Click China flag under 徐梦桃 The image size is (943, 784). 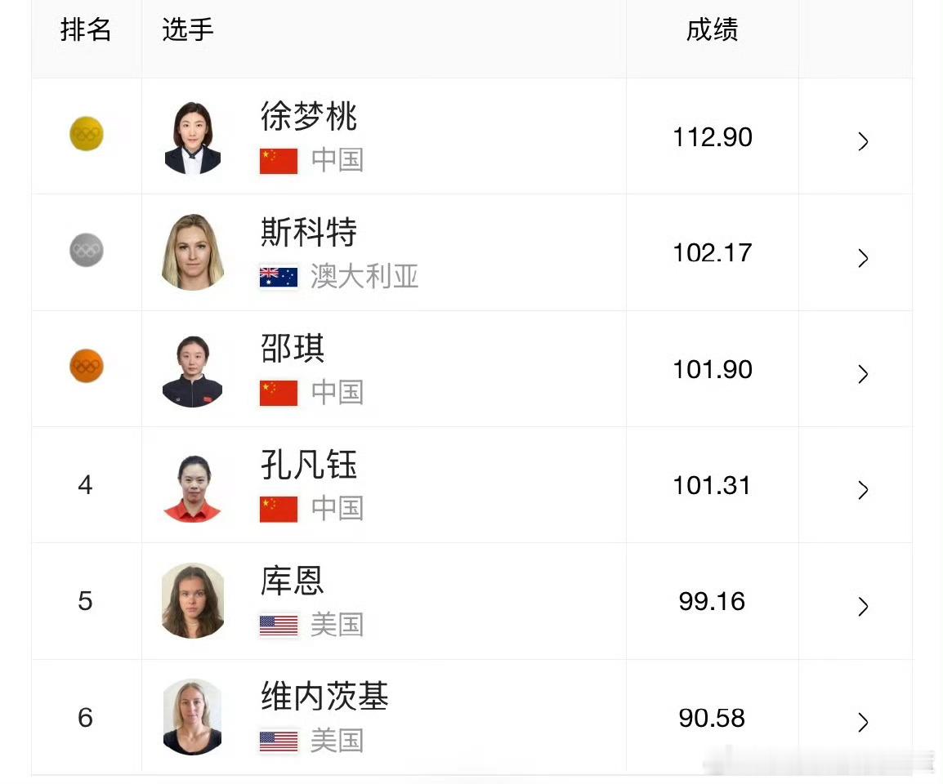coord(279,160)
